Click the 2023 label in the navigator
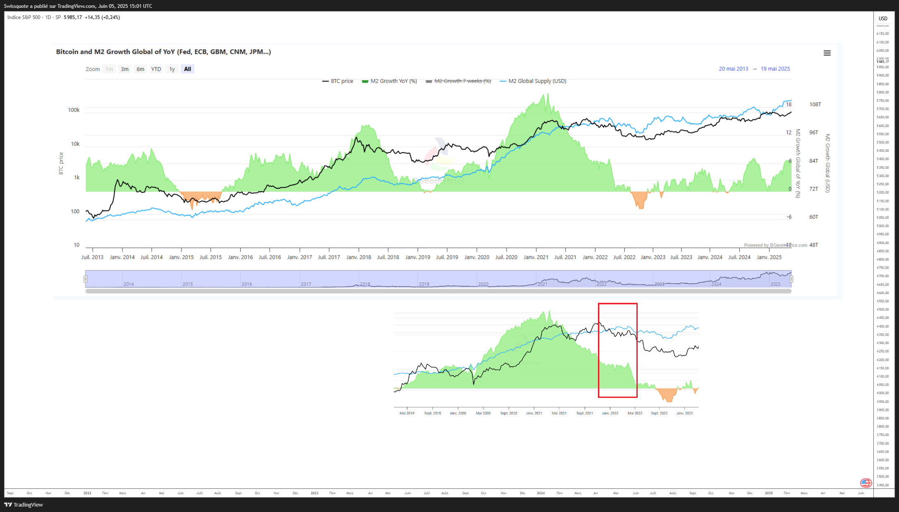The image size is (899, 512). [x=660, y=284]
